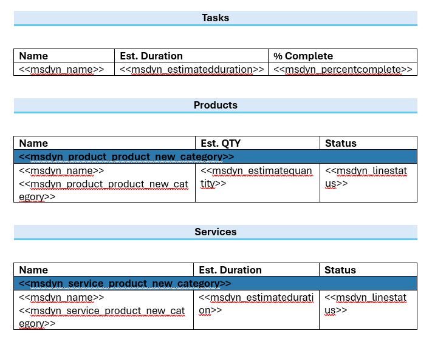Click msdyn_estimatedduration cell in the Services table

[x=255, y=304]
